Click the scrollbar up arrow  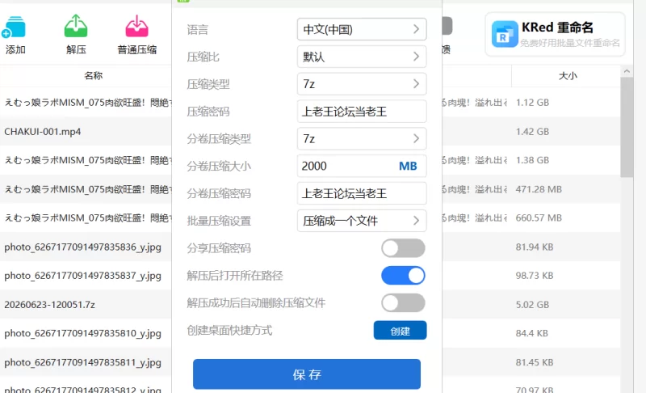pyautogui.click(x=627, y=71)
